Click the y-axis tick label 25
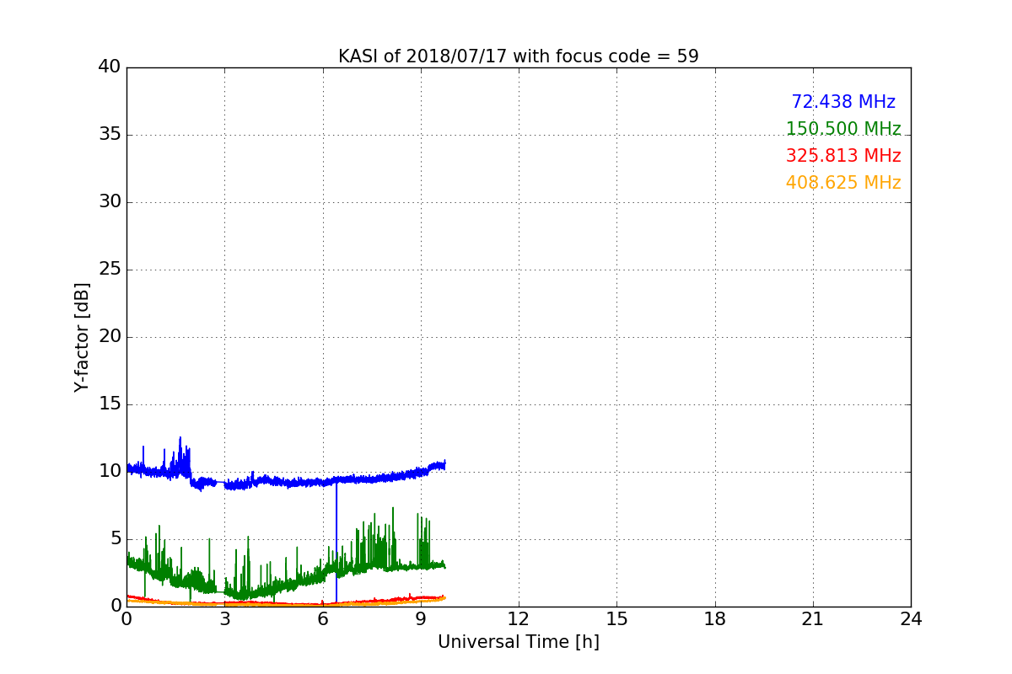The height and width of the screenshot is (674, 1012). (x=110, y=269)
